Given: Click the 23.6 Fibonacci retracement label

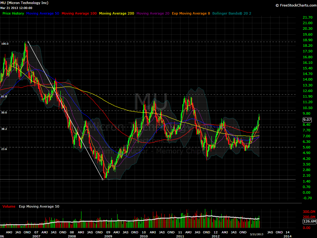Looking at the screenshot, I should 4,149.
